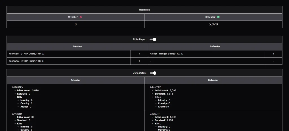Viewport: 289px width, 131px height.
Task: Select the Defender residents value 5,376
Action: click(213, 24)
